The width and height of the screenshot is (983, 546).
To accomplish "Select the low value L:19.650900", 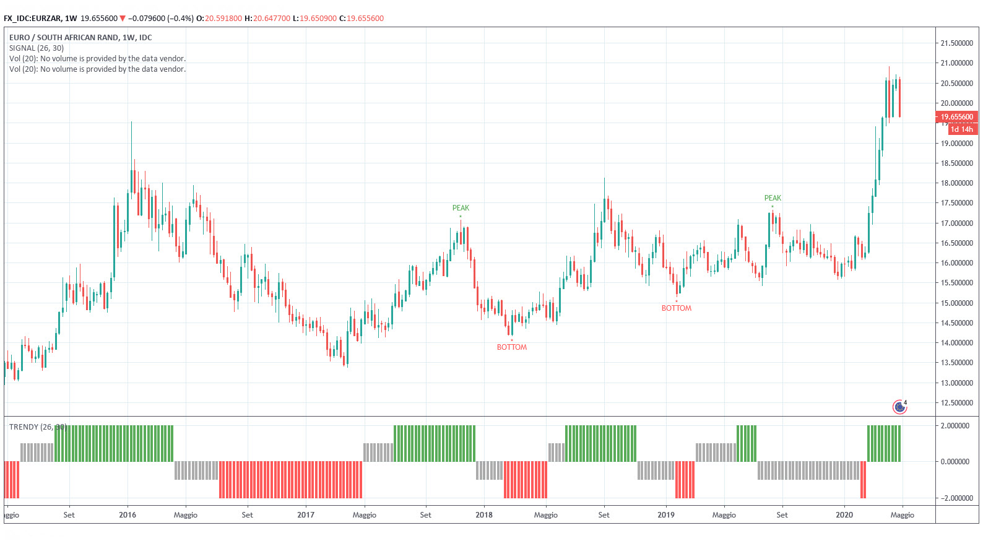I will pos(315,18).
